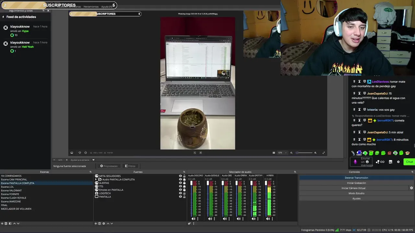
Task: Toggle visibility of META SEGUIDORES source
Action: coord(181,176)
